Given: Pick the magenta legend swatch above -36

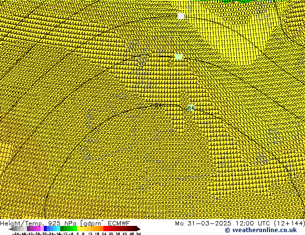Looking at the screenshot, I should (38, 229).
